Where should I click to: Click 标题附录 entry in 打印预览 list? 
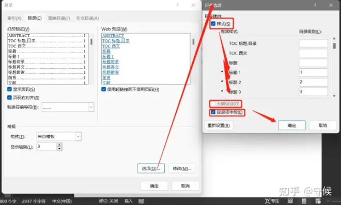[x=47, y=62]
